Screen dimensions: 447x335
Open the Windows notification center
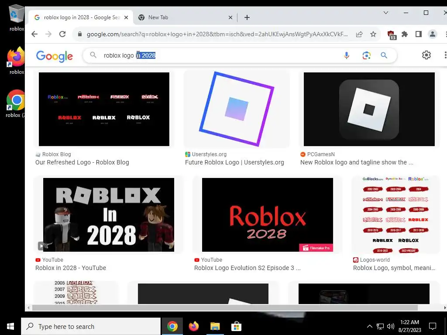click(433, 326)
